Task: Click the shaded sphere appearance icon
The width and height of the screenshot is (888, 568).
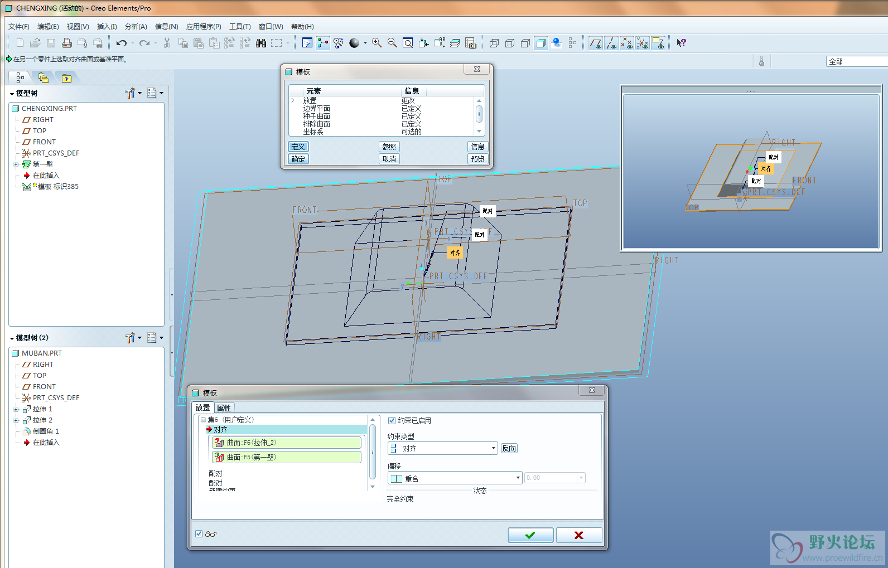Action: pyautogui.click(x=354, y=43)
